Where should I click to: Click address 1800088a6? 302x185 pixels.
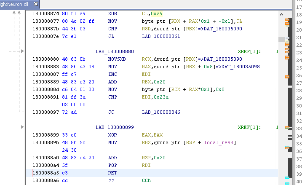pyautogui.click(x=45, y=180)
